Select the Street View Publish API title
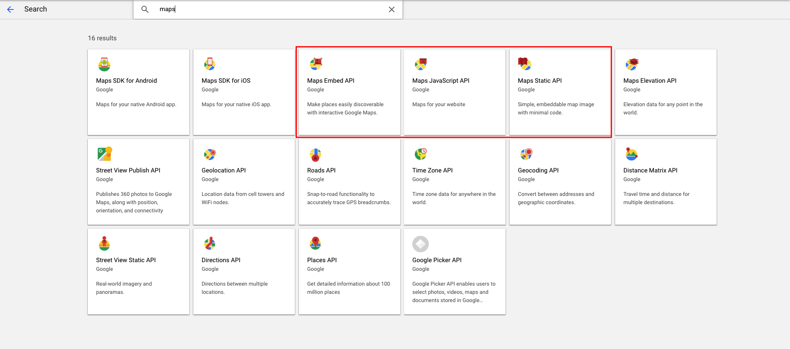790x349 pixels. (x=128, y=170)
